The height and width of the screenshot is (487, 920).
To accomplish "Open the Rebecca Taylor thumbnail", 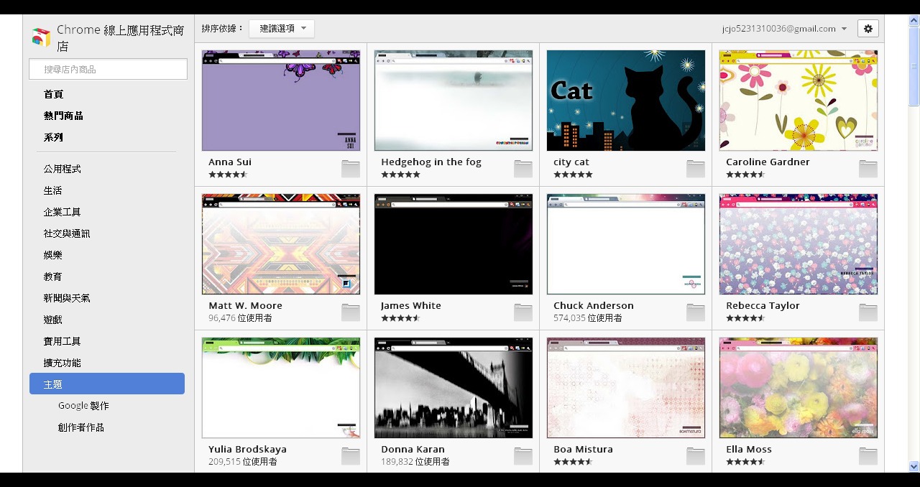I will click(x=799, y=244).
